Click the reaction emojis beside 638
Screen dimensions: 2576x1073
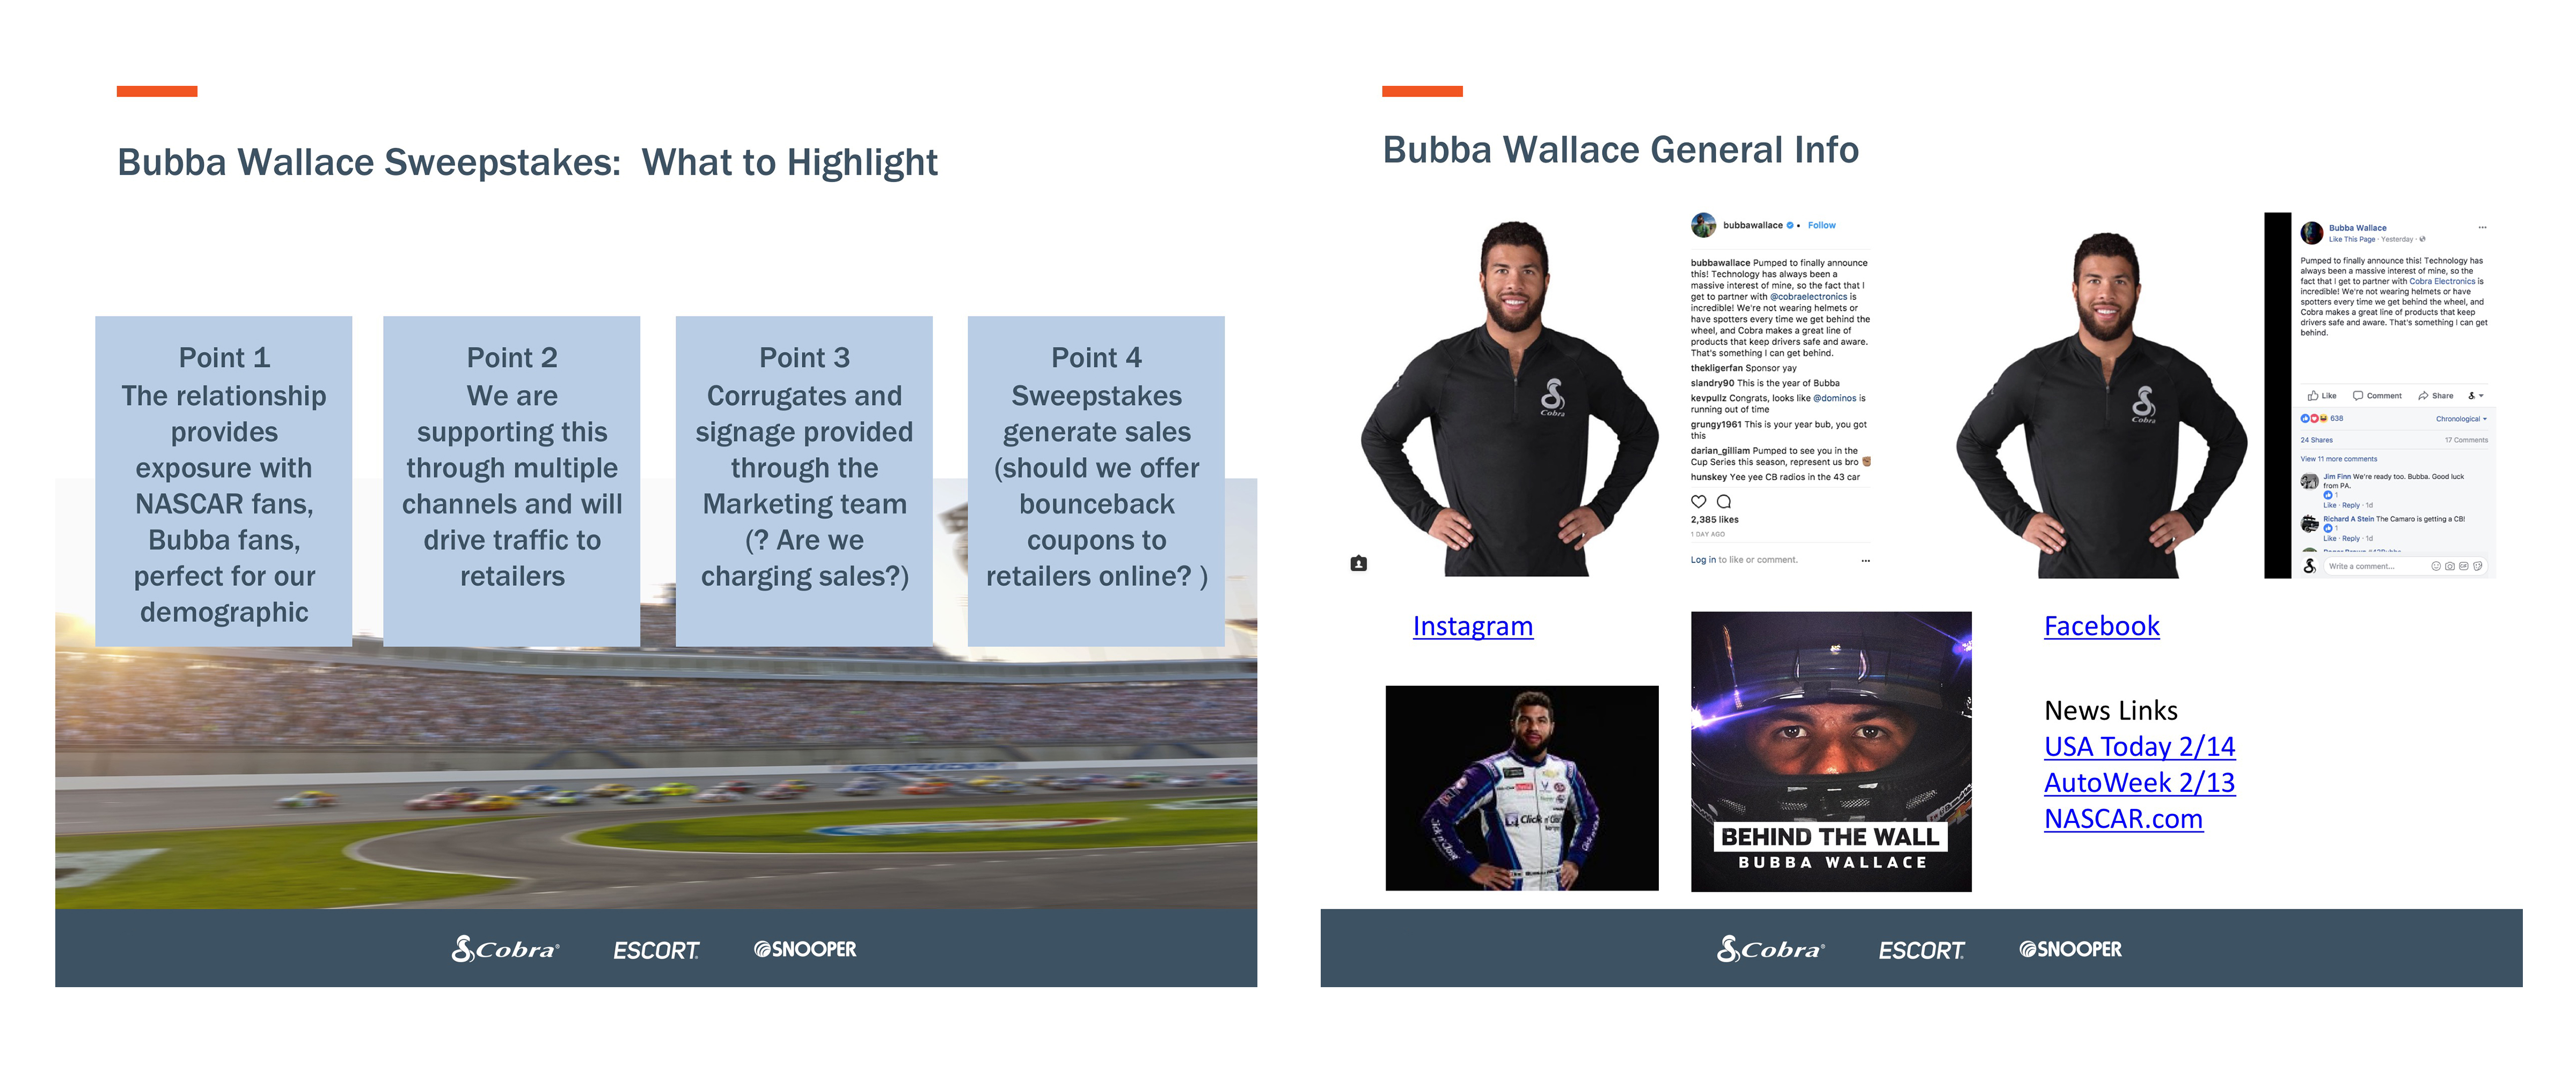pos(2314,418)
